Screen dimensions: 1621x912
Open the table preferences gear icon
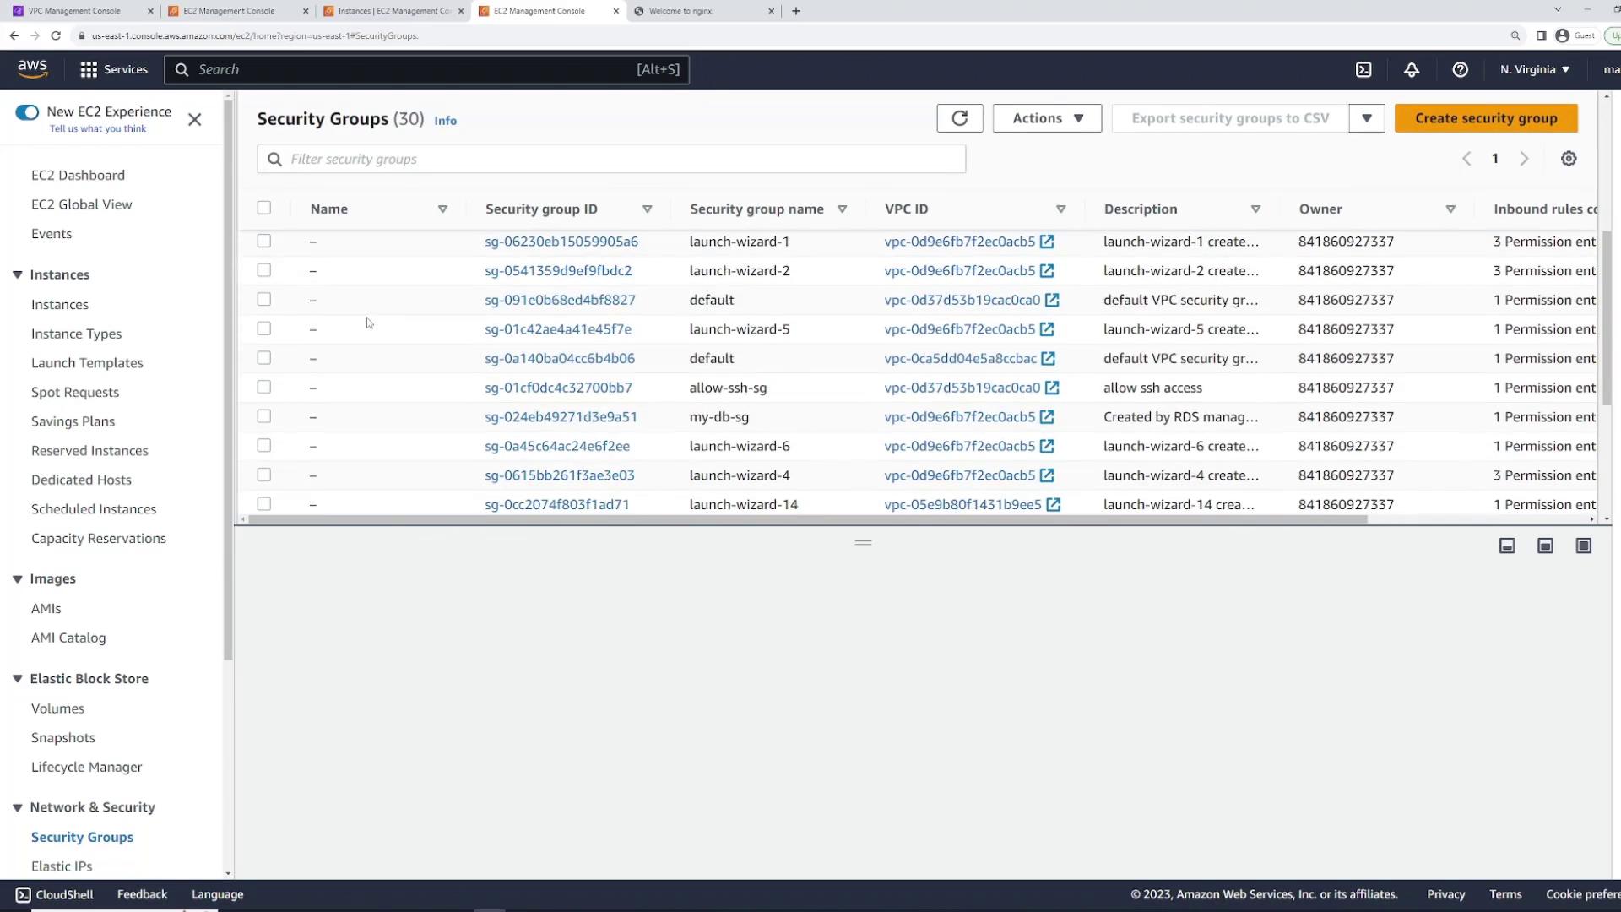(1568, 159)
